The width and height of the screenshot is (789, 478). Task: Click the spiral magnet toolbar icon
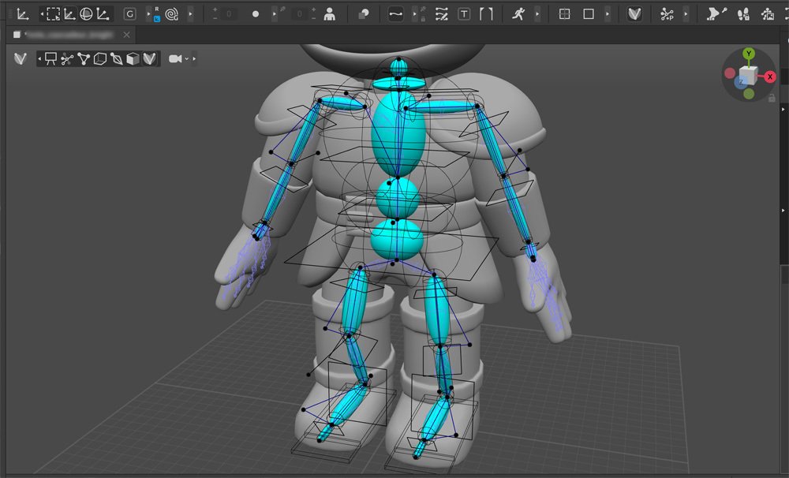[172, 13]
